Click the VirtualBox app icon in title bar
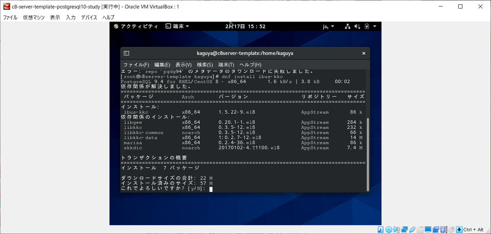 [x=7, y=7]
